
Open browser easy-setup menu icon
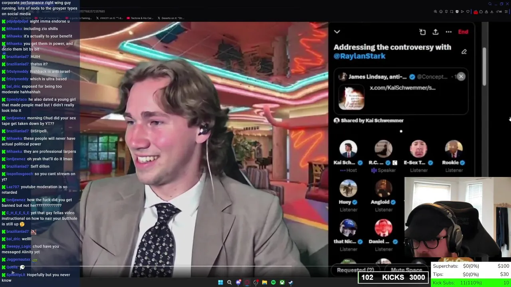[506, 12]
